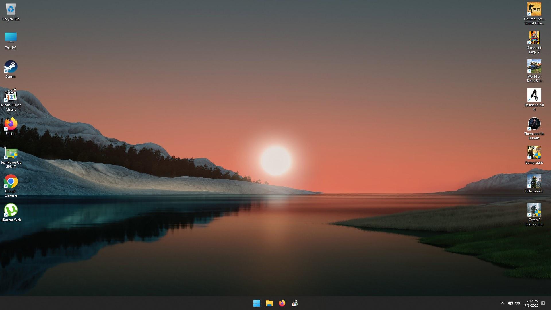Open Steam from the desktop

pyautogui.click(x=11, y=67)
